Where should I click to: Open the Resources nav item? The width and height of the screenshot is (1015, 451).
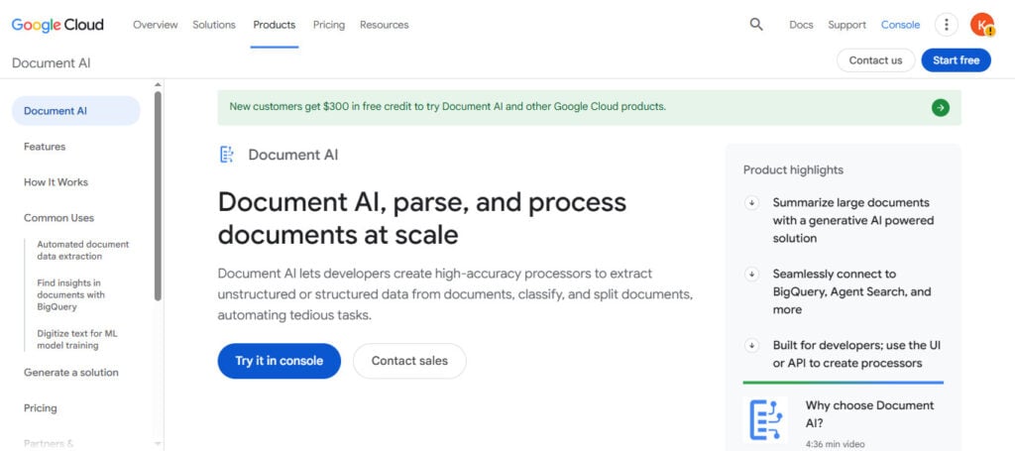click(385, 25)
